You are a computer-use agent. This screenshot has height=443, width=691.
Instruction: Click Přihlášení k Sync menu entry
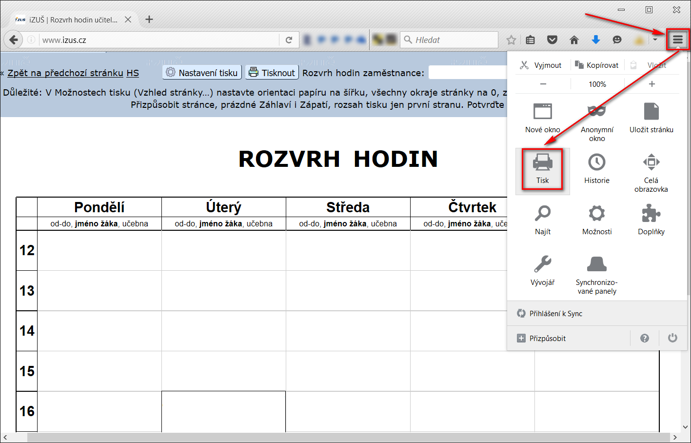click(x=556, y=314)
